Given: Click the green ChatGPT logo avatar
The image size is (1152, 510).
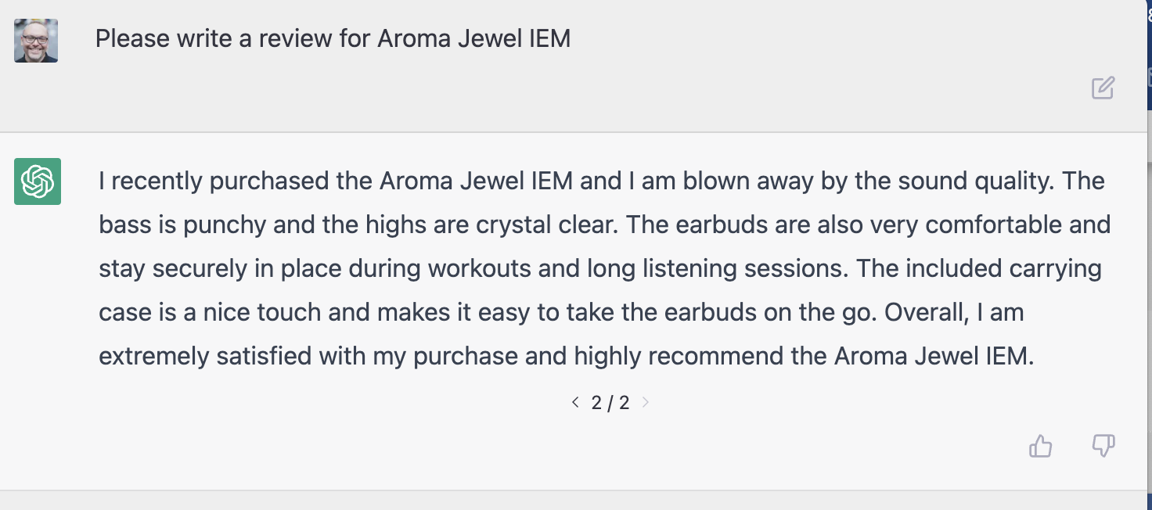Looking at the screenshot, I should 38,181.
